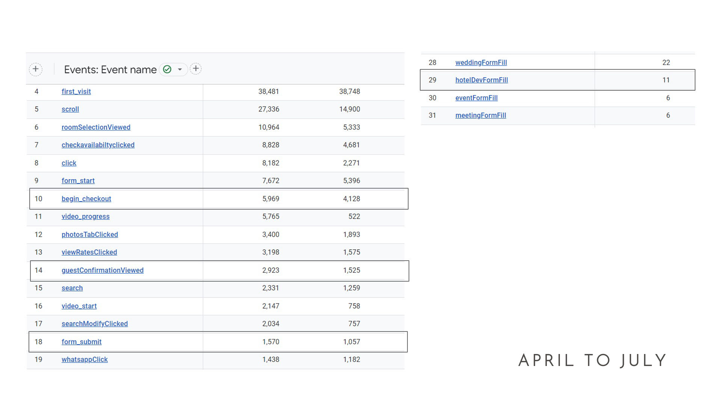Open the weddingFormFill event link

(481, 63)
